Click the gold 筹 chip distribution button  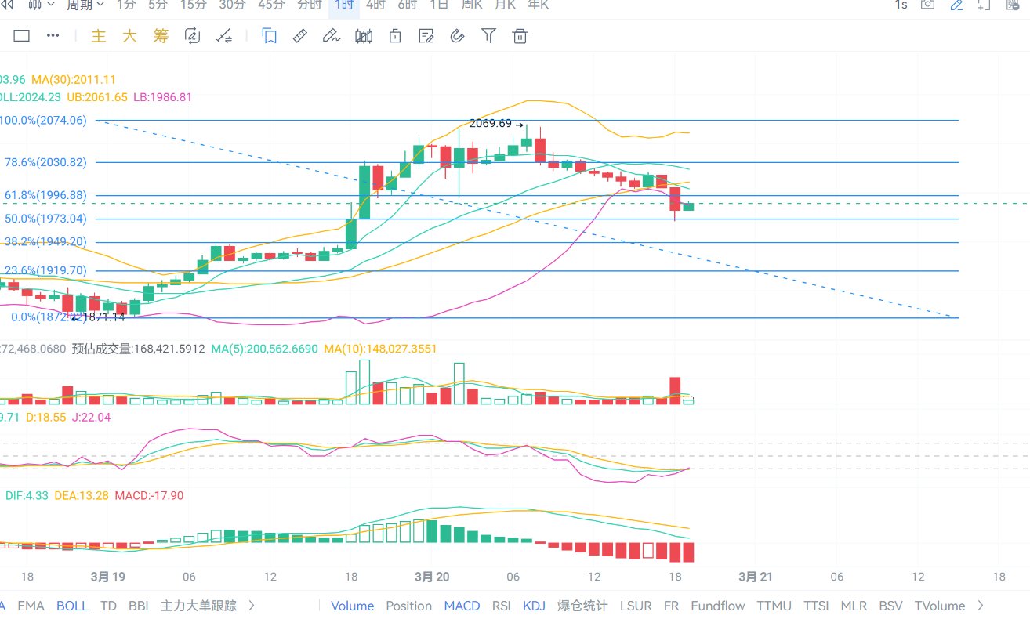[161, 36]
